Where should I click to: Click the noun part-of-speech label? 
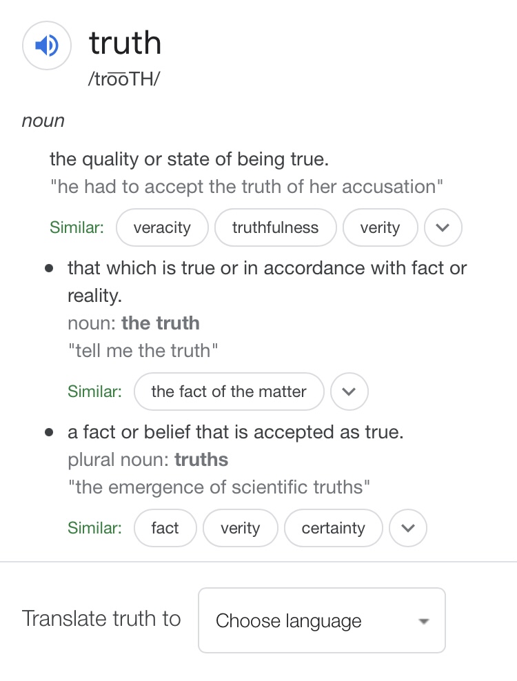(43, 121)
